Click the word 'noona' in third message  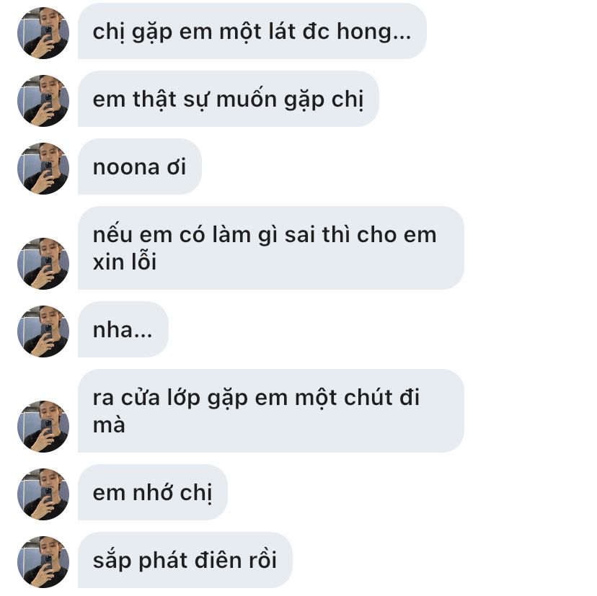point(126,167)
